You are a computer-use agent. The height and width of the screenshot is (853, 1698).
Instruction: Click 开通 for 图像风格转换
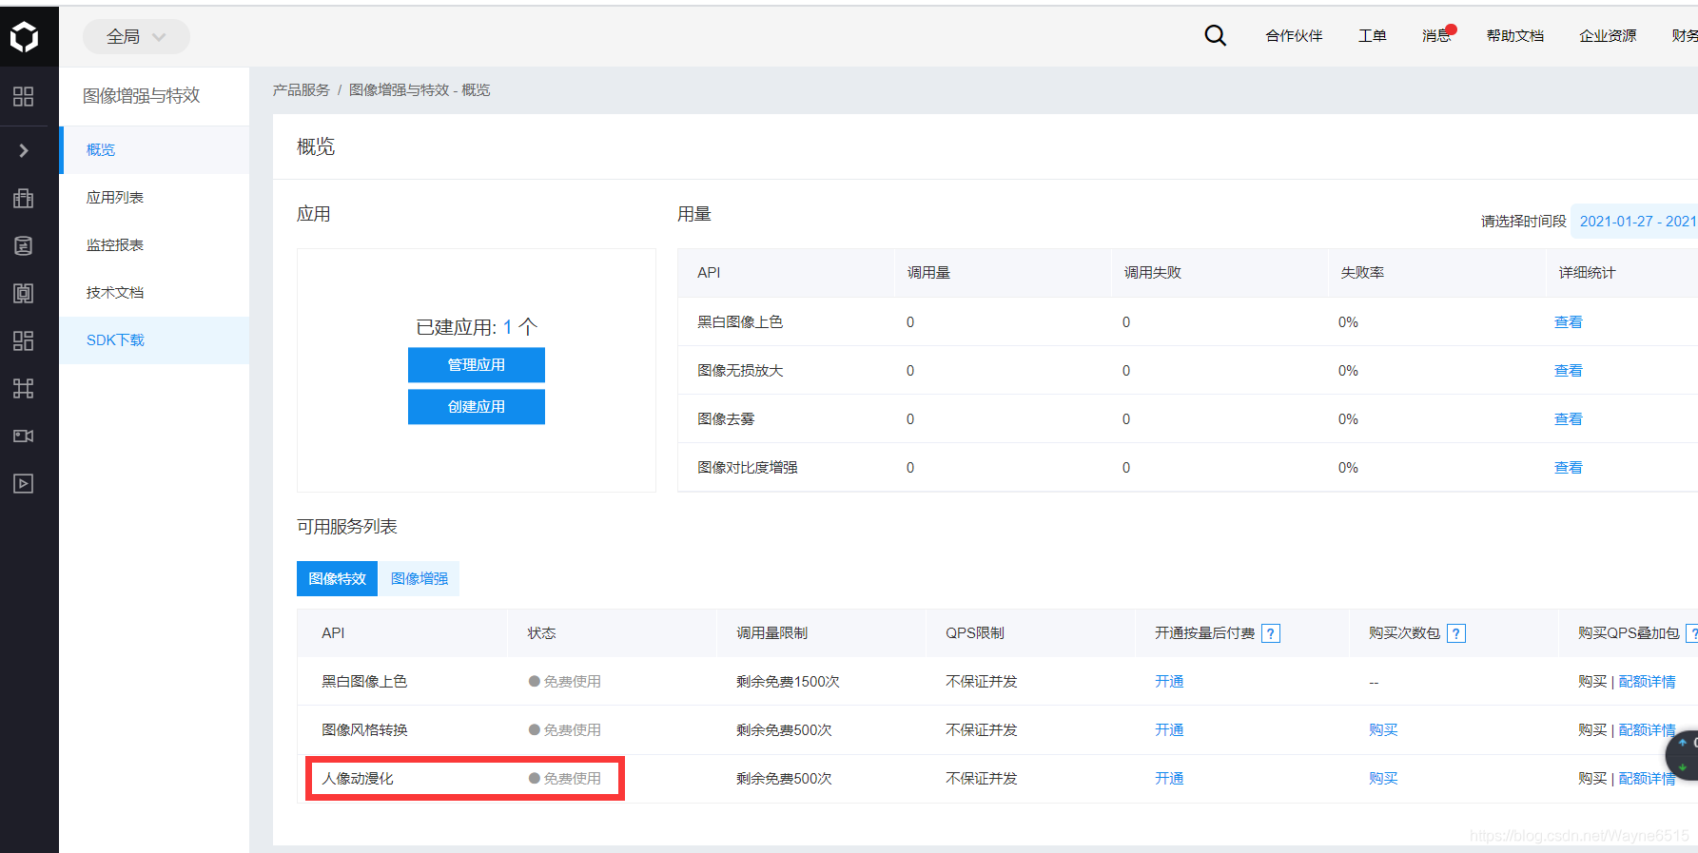pos(1169,730)
